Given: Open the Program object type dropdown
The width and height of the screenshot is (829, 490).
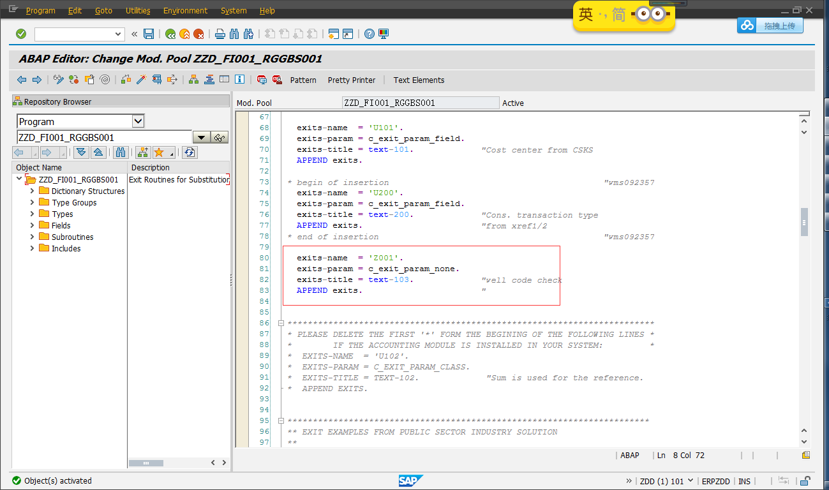Looking at the screenshot, I should pos(138,121).
